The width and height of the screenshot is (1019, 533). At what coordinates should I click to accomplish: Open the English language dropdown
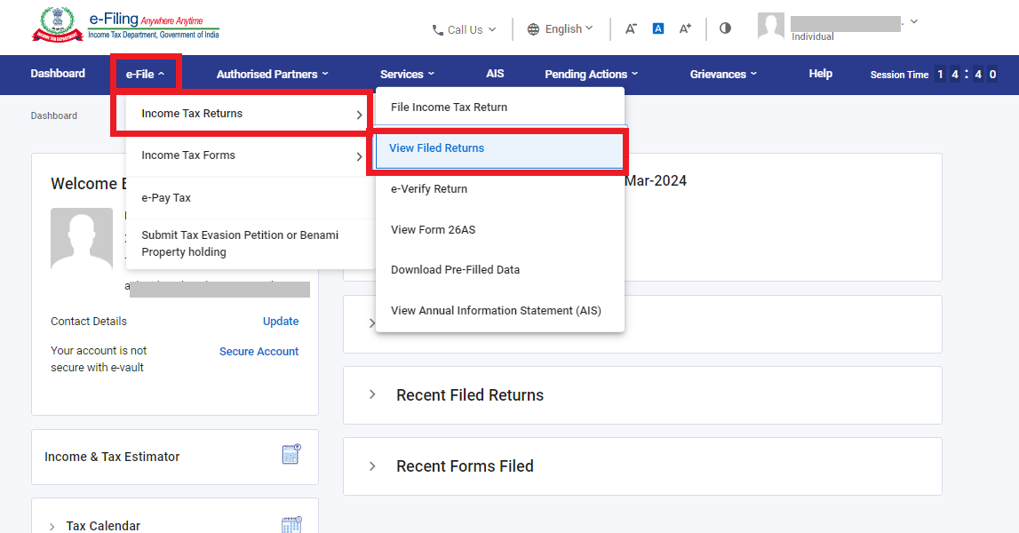[561, 29]
